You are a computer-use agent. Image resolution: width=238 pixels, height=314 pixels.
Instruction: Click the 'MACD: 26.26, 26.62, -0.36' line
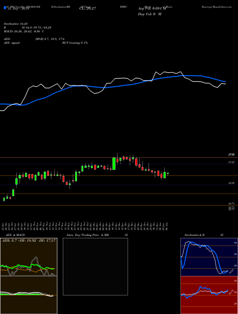[24, 31]
